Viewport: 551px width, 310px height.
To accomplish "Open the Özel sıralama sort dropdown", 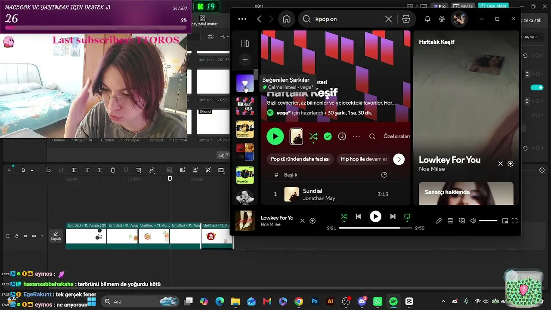I will click(x=397, y=136).
